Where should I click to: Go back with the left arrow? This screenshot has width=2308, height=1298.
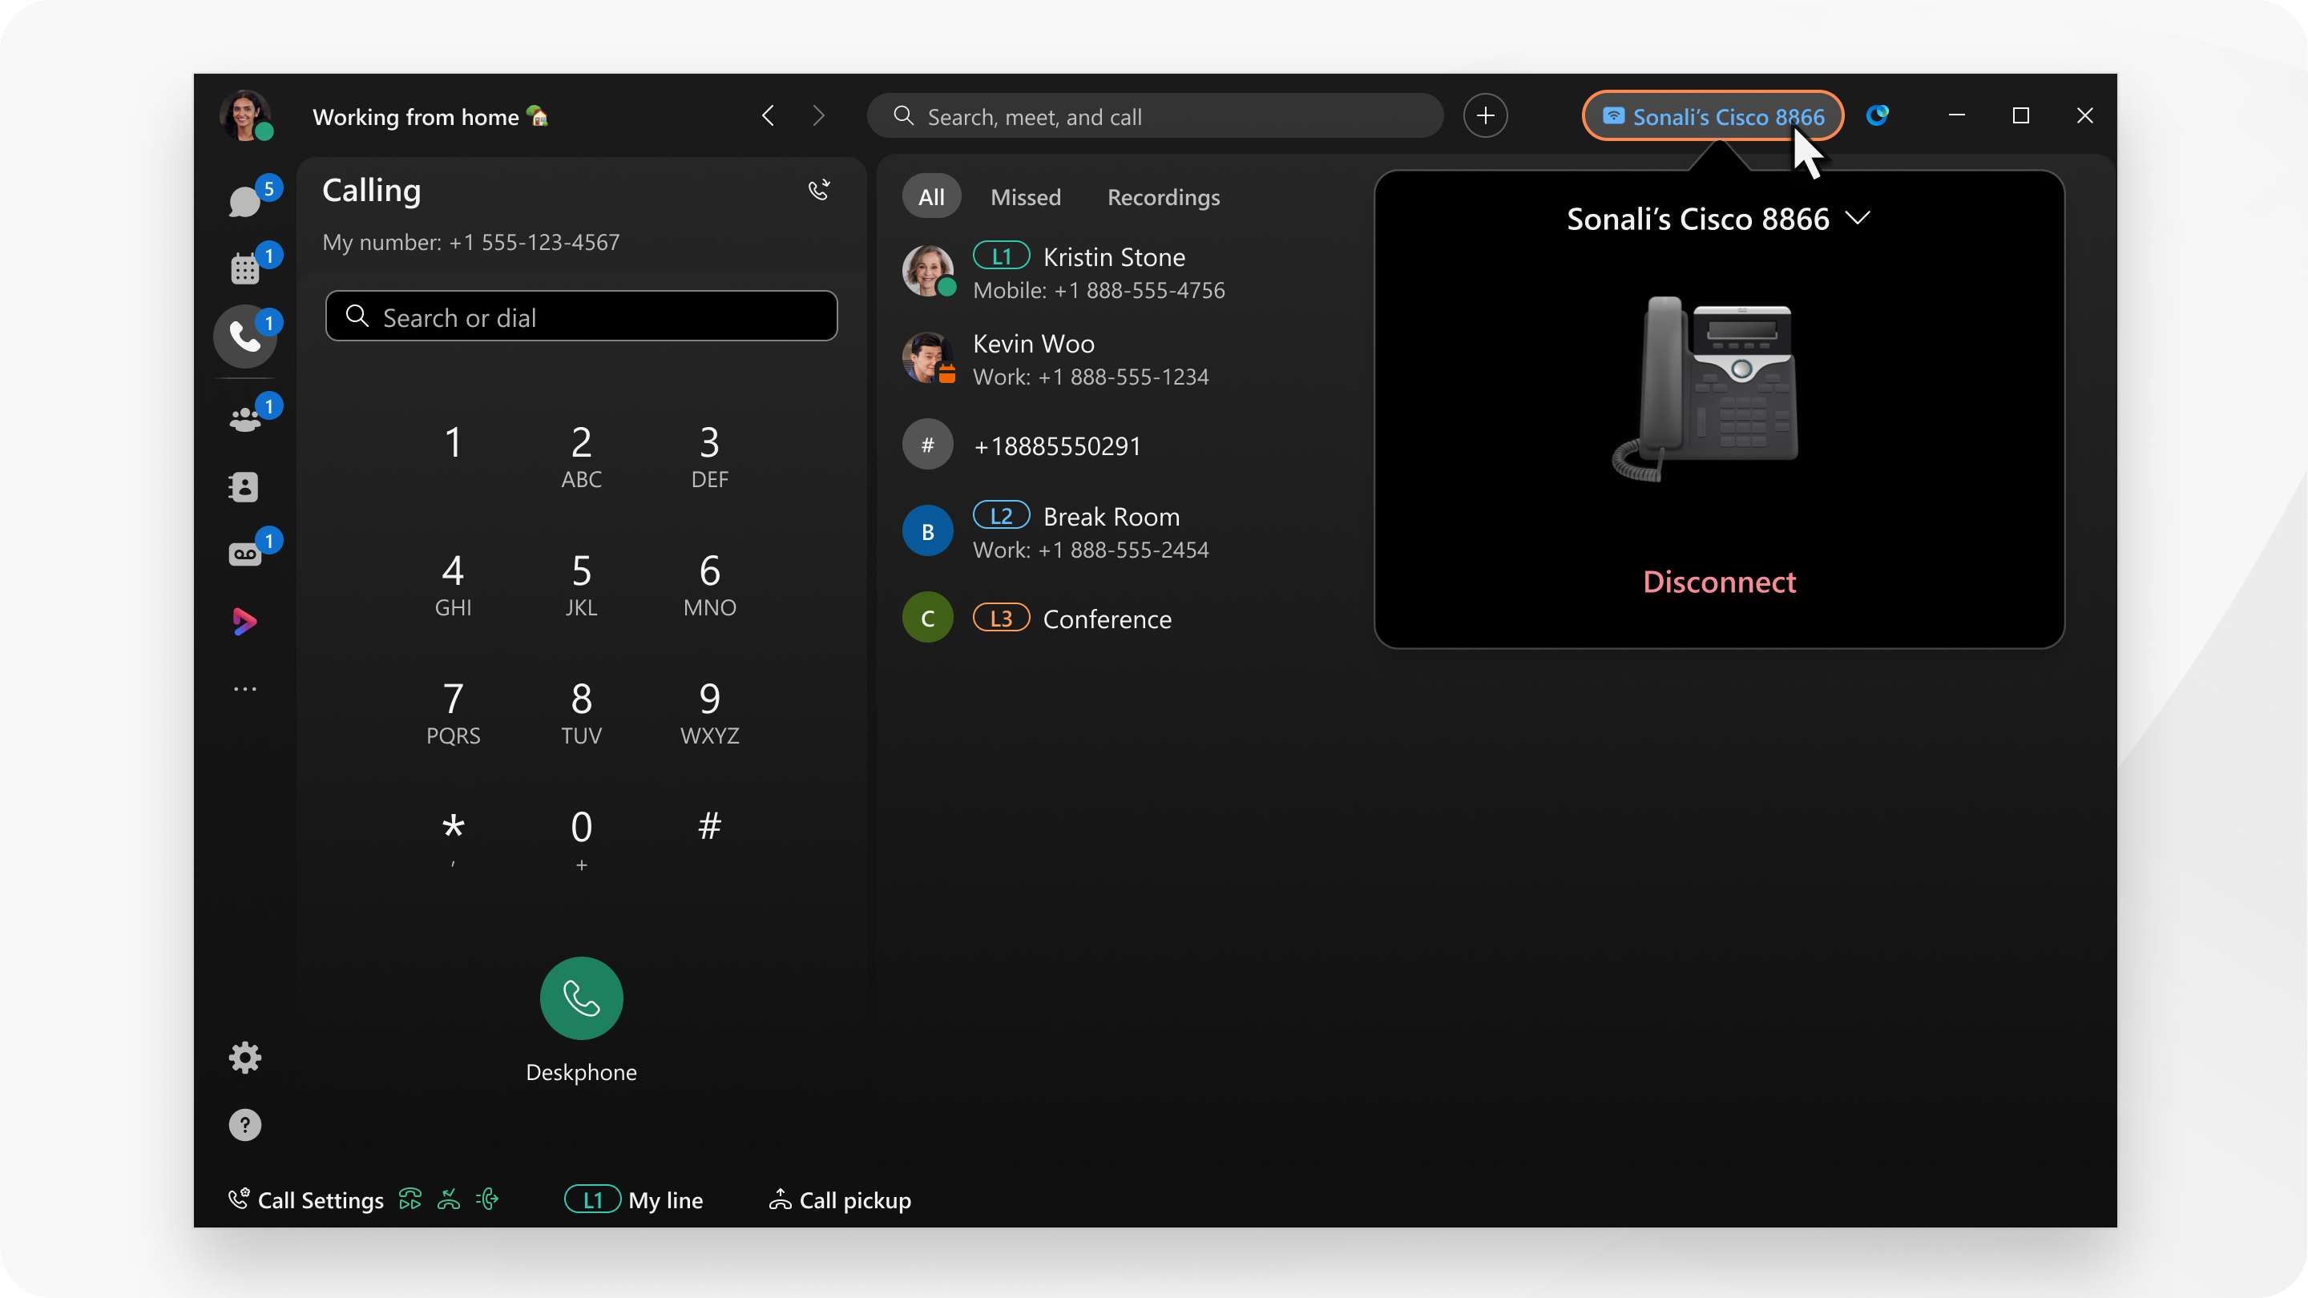pos(768,115)
